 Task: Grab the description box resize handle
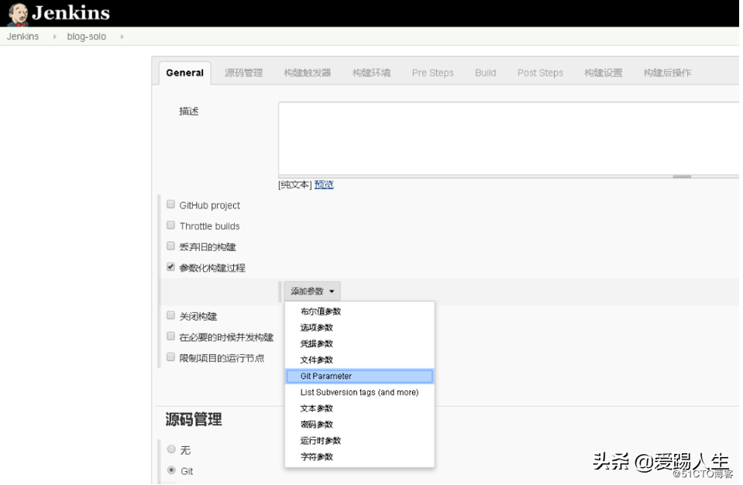(x=682, y=177)
